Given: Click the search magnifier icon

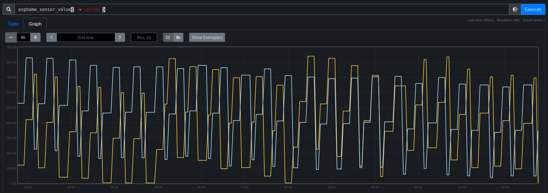Looking at the screenshot, I should [9, 9].
